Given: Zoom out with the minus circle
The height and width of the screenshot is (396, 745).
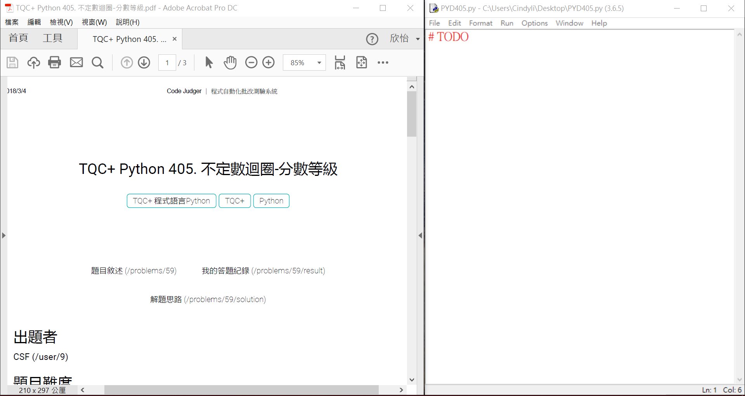Looking at the screenshot, I should pyautogui.click(x=251, y=63).
